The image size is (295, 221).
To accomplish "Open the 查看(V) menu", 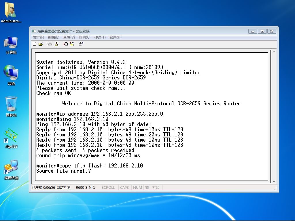I will pos(69,37).
